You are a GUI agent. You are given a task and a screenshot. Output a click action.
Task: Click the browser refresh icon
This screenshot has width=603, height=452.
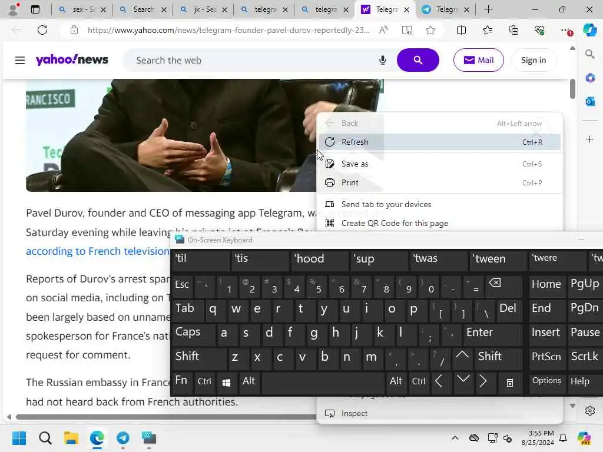(42, 30)
